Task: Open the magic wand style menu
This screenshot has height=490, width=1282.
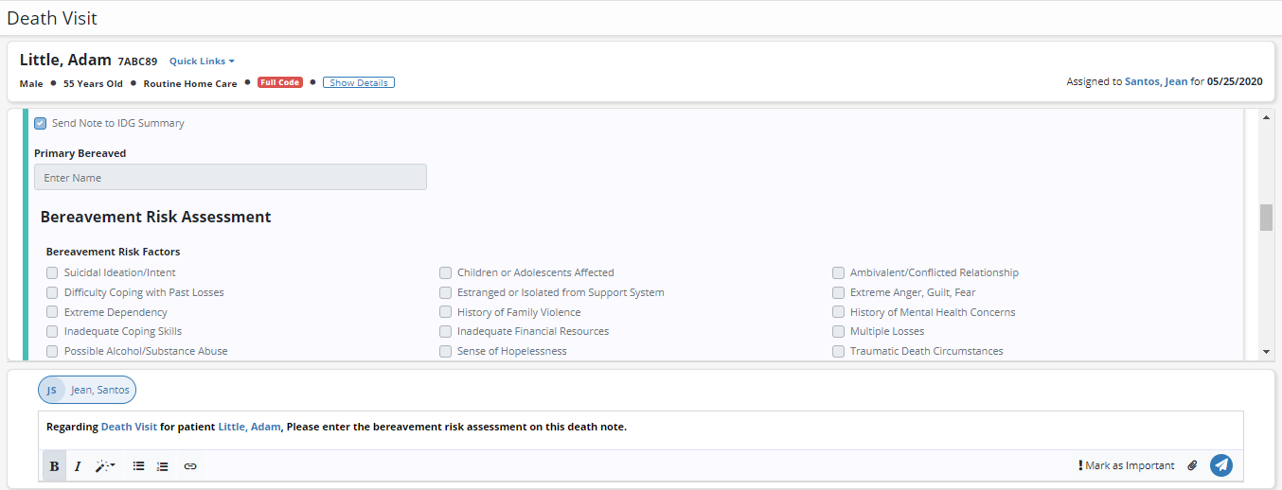Action: [x=105, y=466]
